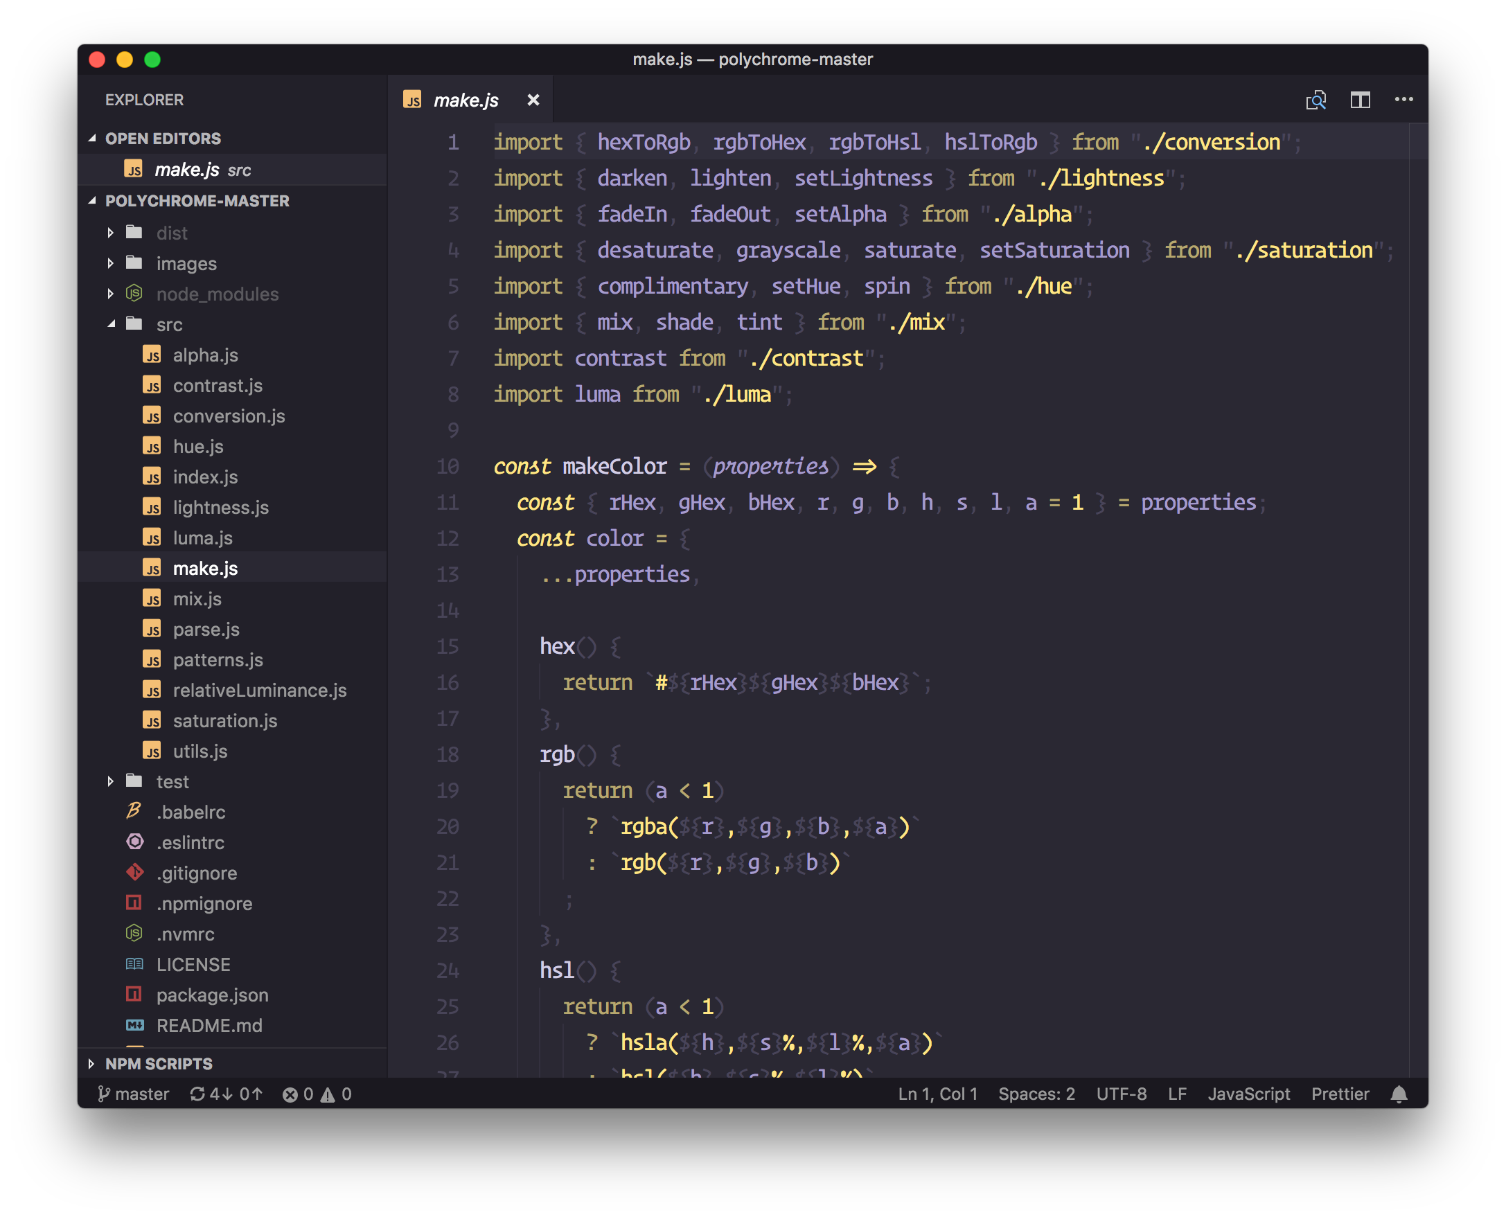Open the more actions ellipsis menu
The width and height of the screenshot is (1506, 1219).
coord(1403,100)
